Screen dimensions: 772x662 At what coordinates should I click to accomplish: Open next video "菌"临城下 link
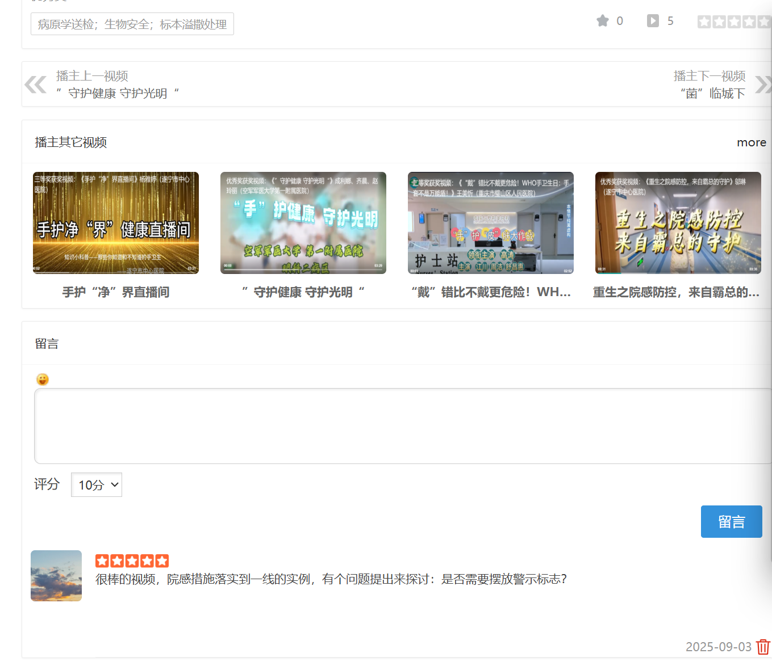(x=712, y=93)
